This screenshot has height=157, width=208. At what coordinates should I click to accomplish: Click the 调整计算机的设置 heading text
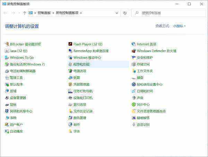tap(22, 26)
